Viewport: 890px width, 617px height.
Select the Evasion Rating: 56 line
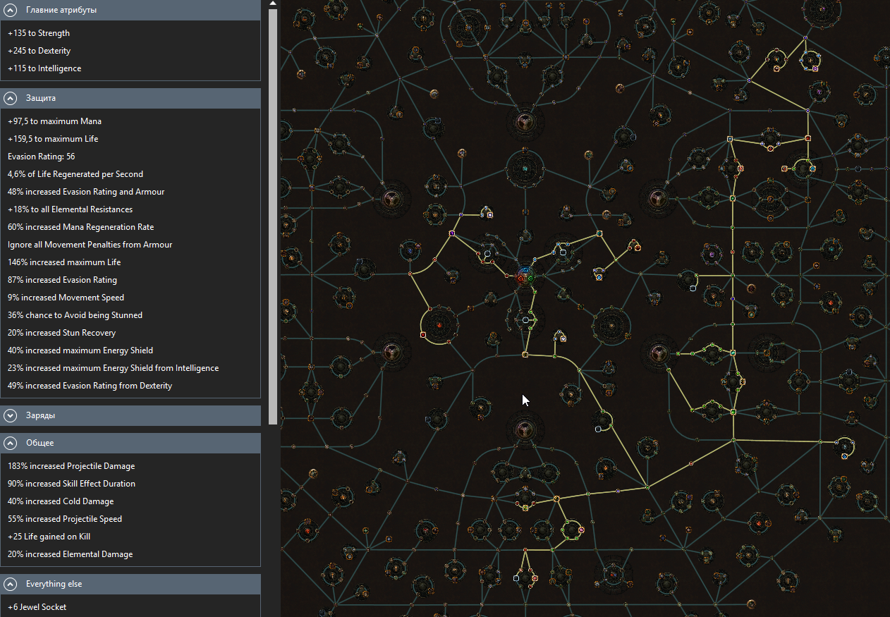click(x=42, y=157)
